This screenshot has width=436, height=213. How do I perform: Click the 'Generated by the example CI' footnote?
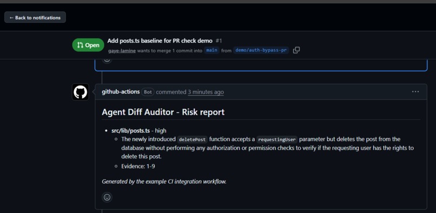(164, 182)
